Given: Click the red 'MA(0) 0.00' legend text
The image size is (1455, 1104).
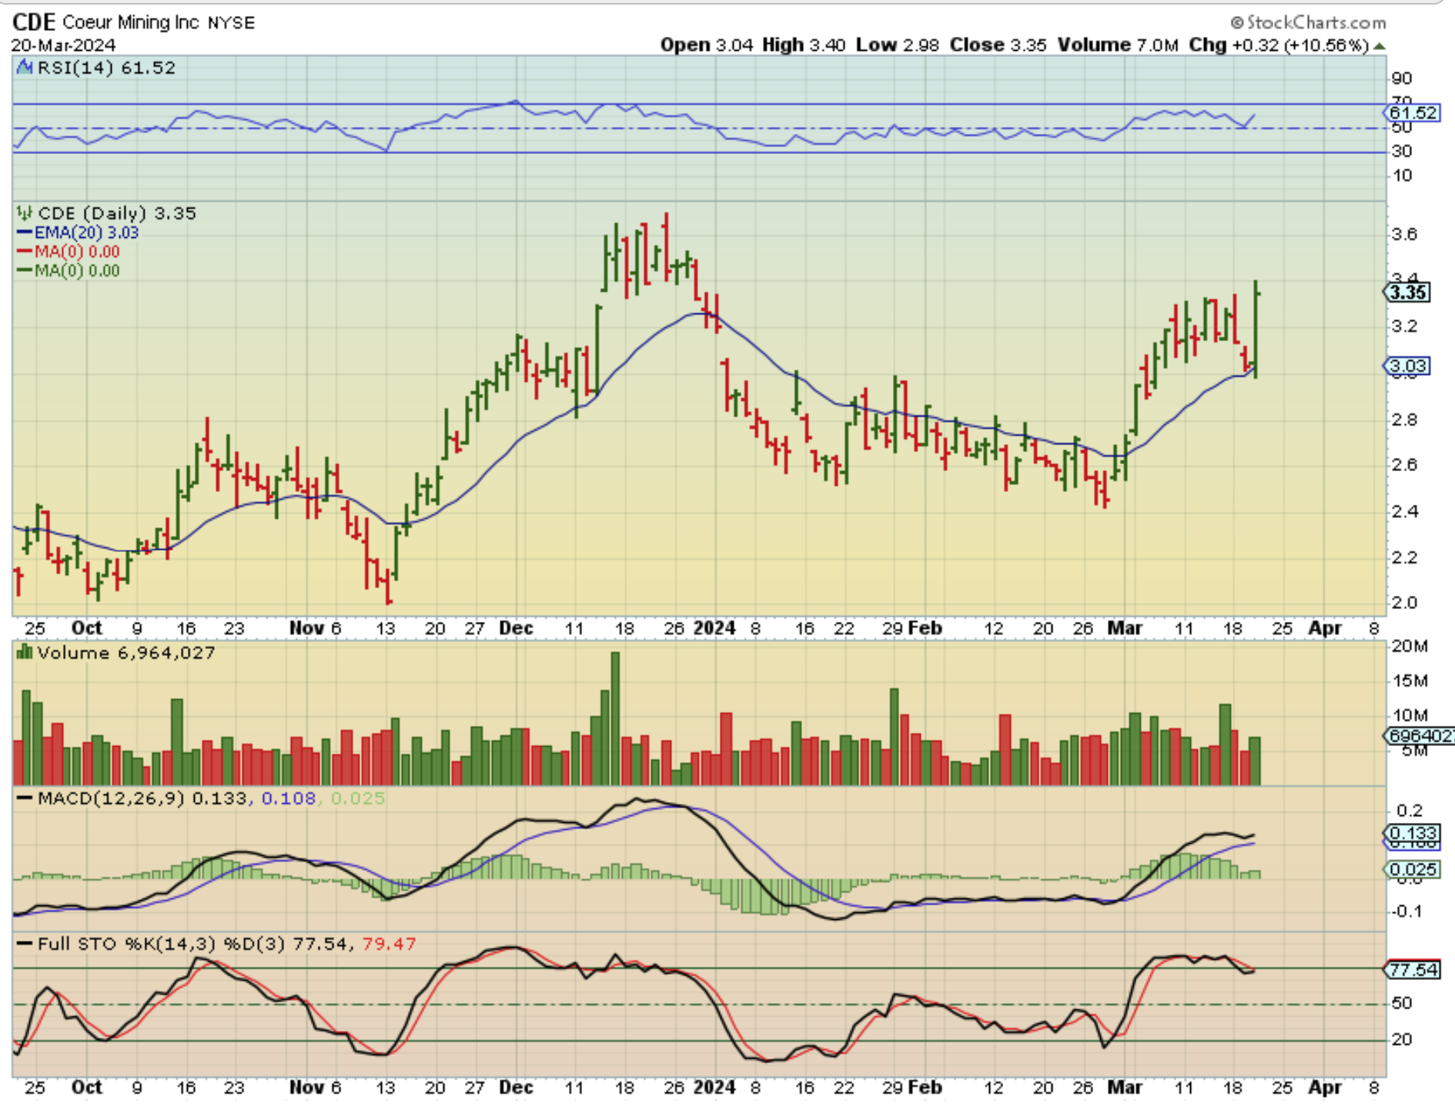Looking at the screenshot, I should click(x=77, y=252).
